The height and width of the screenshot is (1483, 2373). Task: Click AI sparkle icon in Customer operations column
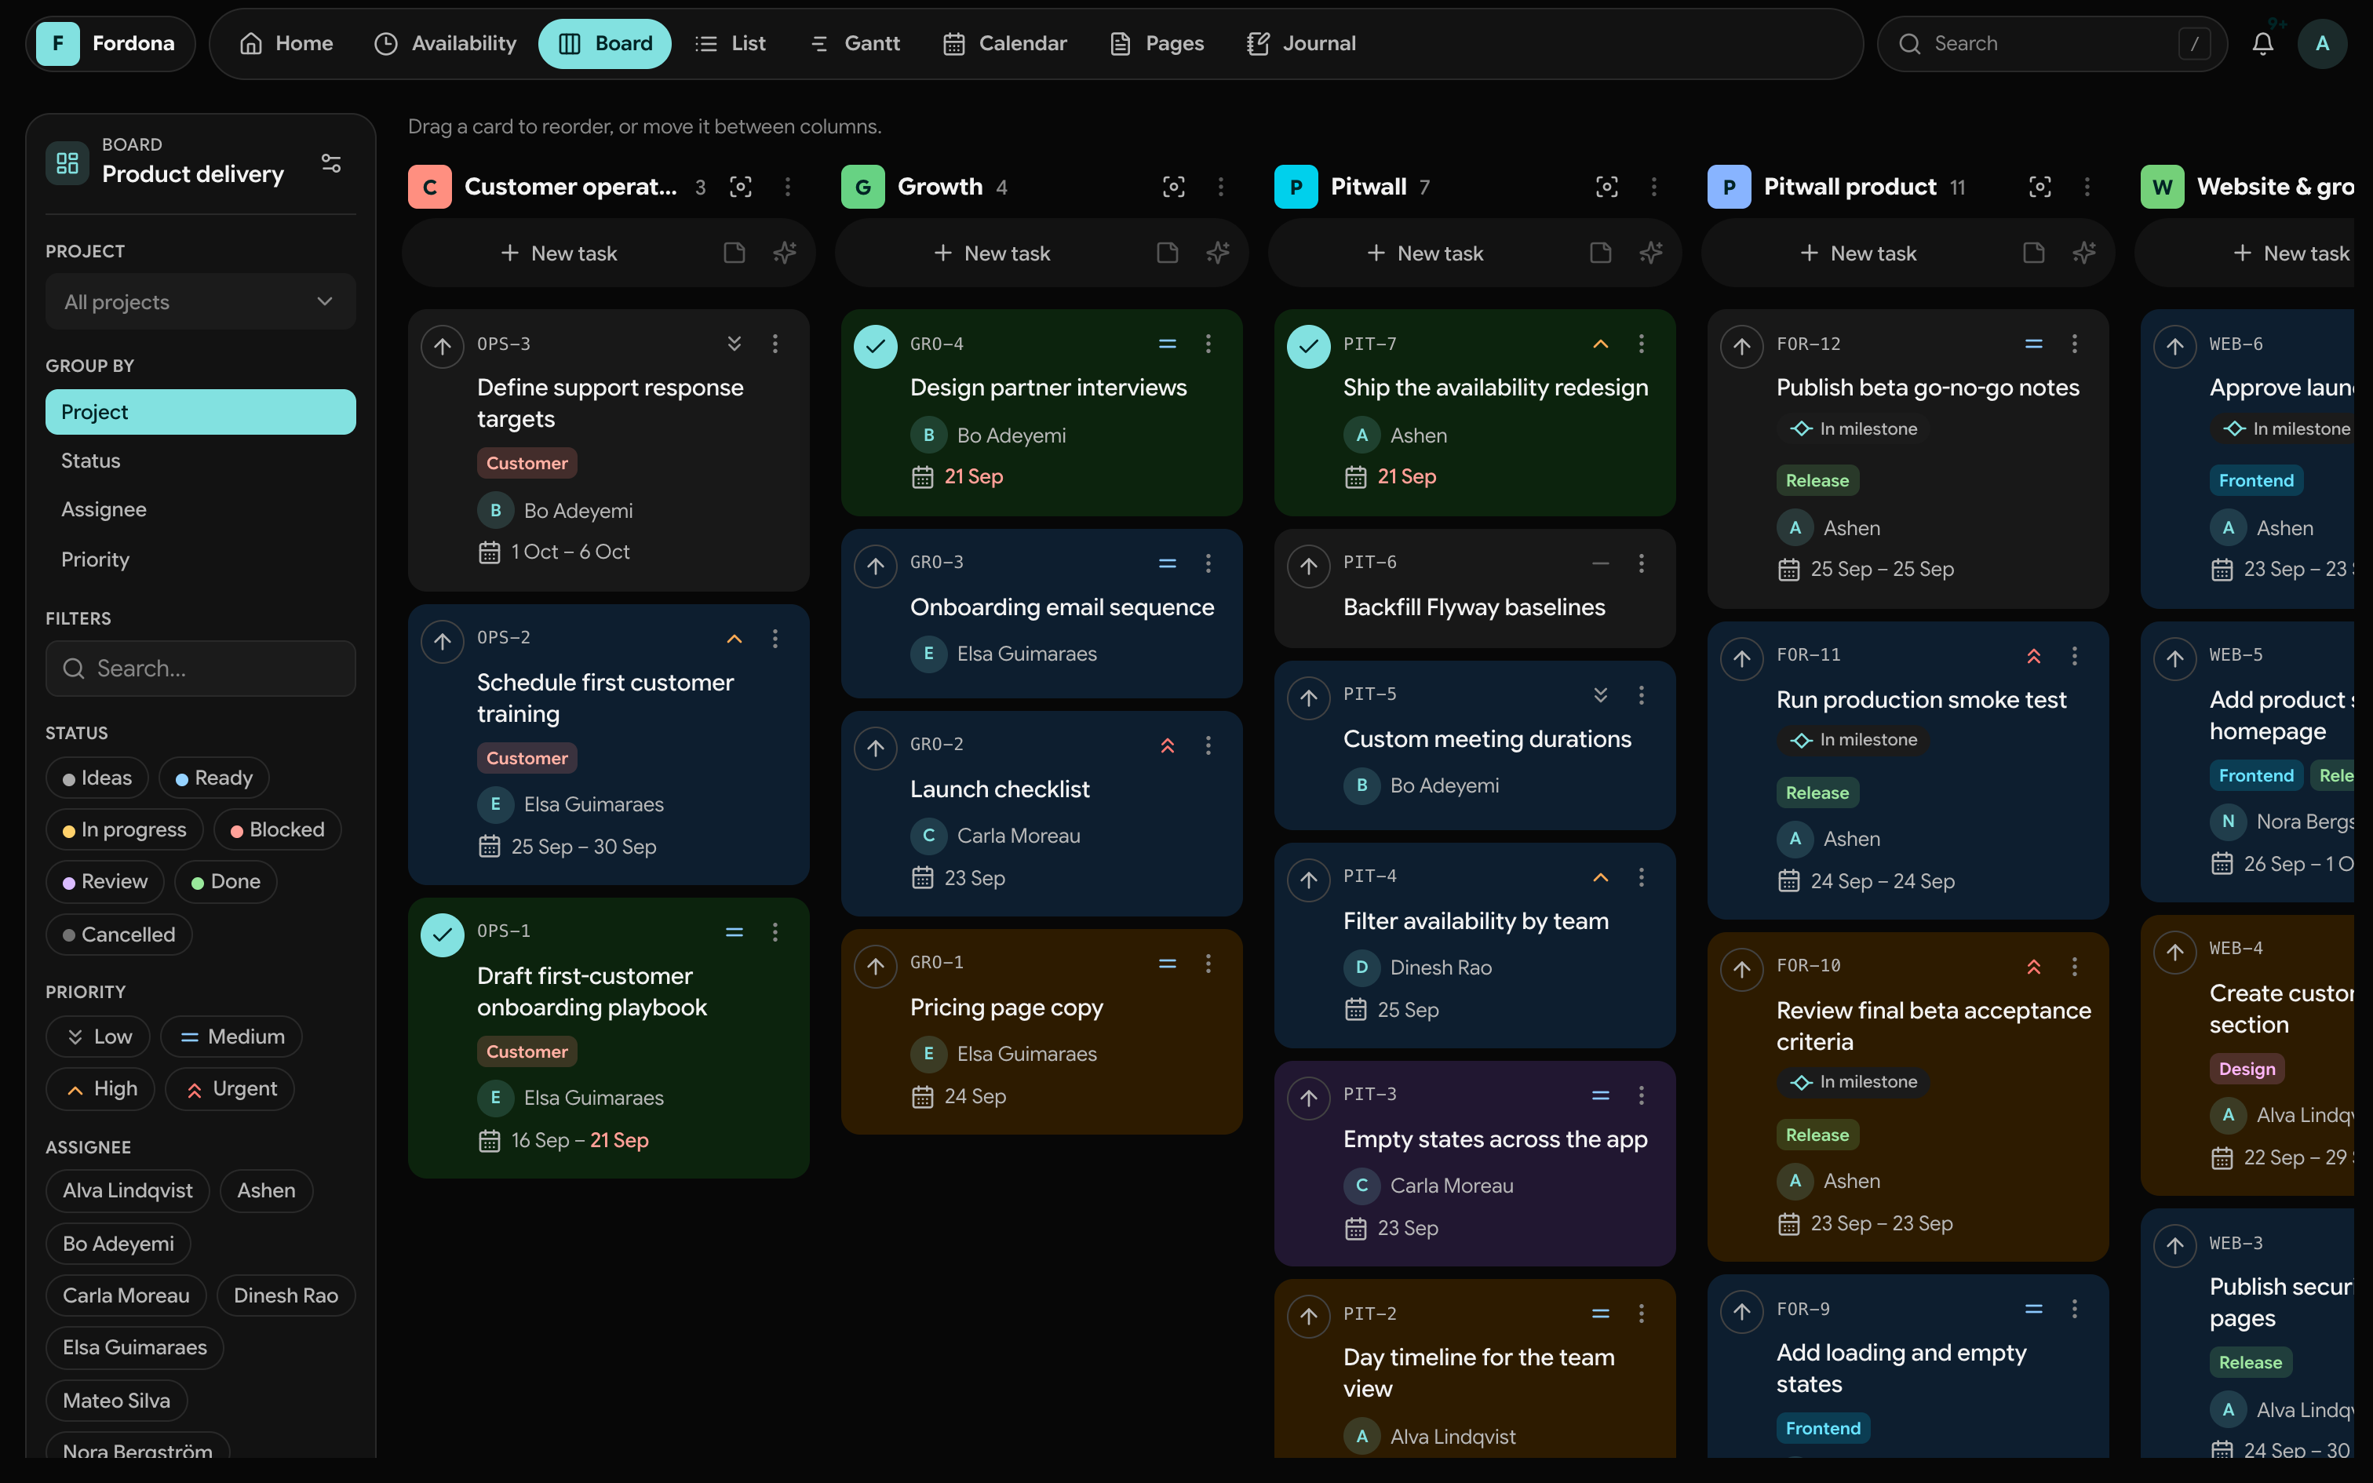[x=785, y=253]
